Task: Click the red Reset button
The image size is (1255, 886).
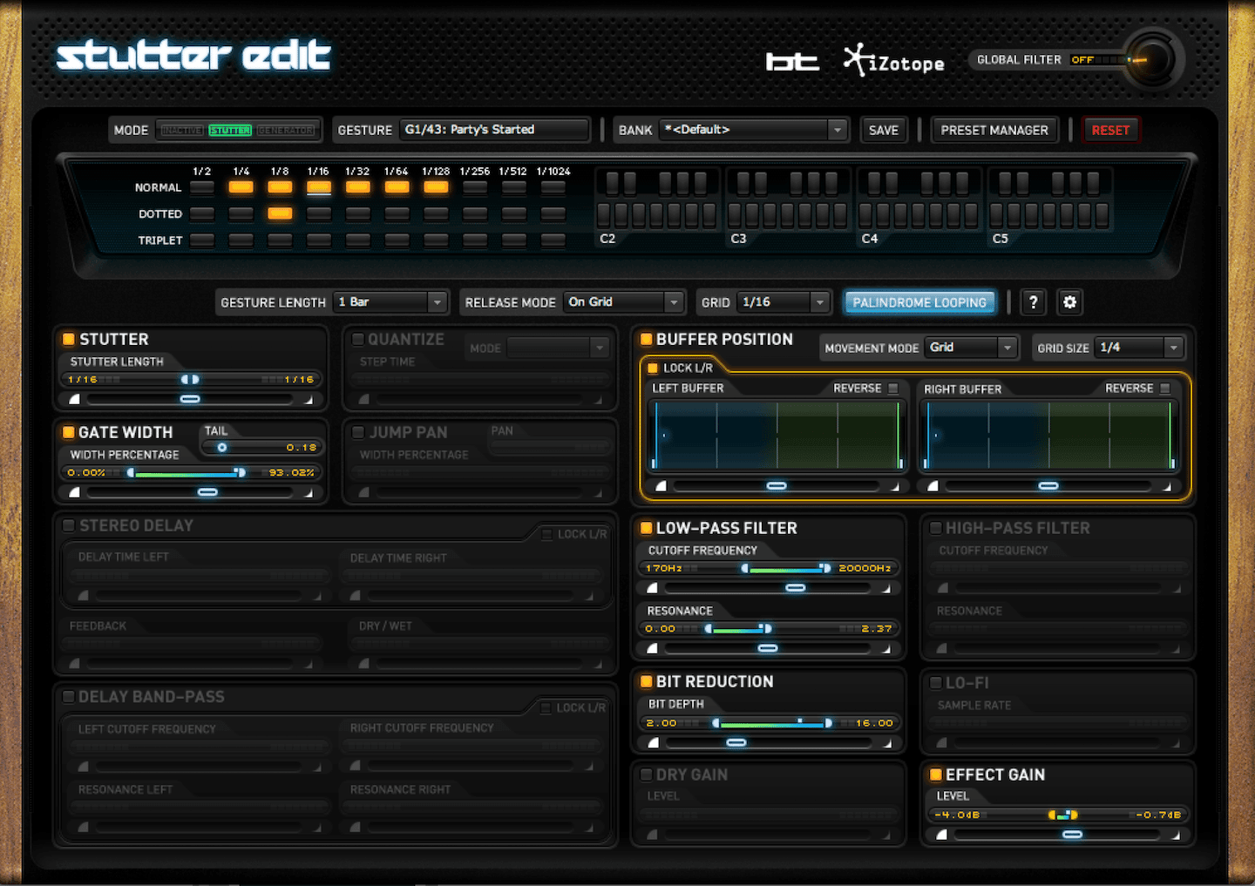Action: click(1110, 130)
